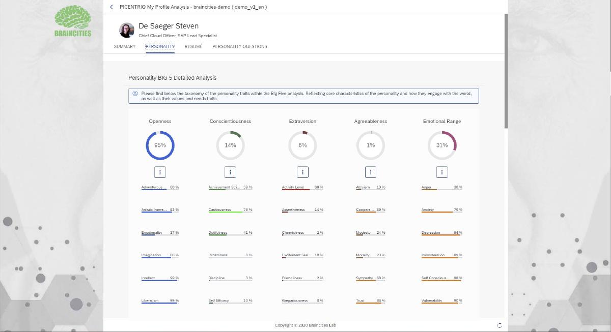This screenshot has height=332, width=611.
Task: Click the Intellect 99% trait bar
Action: pos(160,280)
